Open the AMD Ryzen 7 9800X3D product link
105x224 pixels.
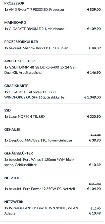(x=37, y=9)
